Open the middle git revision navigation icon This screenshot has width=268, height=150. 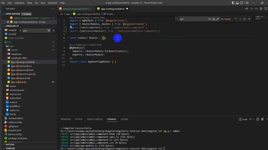pyautogui.click(x=251, y=8)
